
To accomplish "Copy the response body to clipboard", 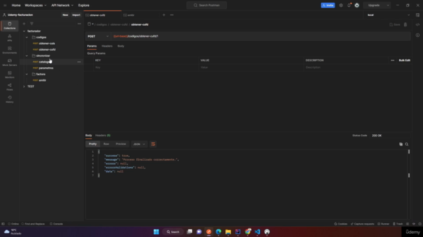I will pyautogui.click(x=401, y=144).
